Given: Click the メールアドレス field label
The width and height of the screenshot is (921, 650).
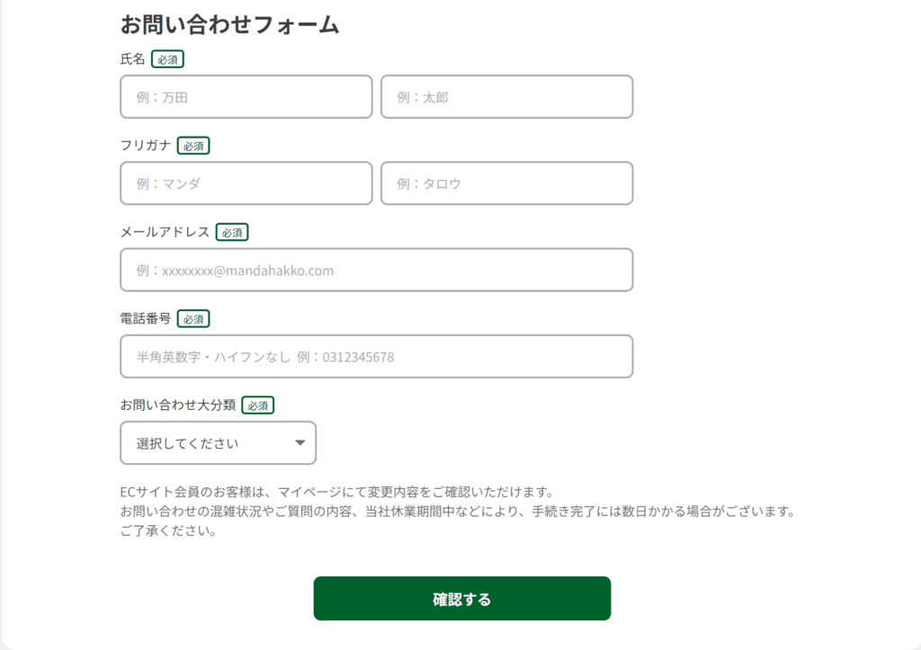Looking at the screenshot, I should (165, 232).
